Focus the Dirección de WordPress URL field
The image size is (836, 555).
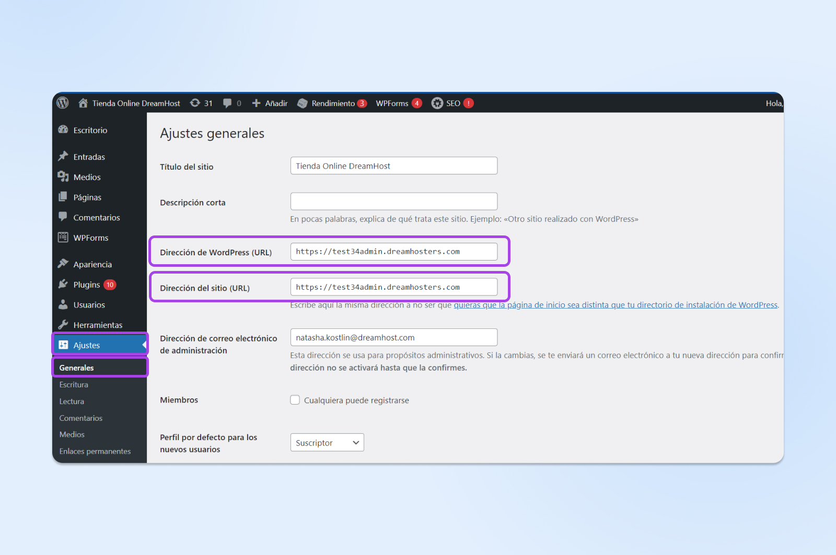click(393, 252)
